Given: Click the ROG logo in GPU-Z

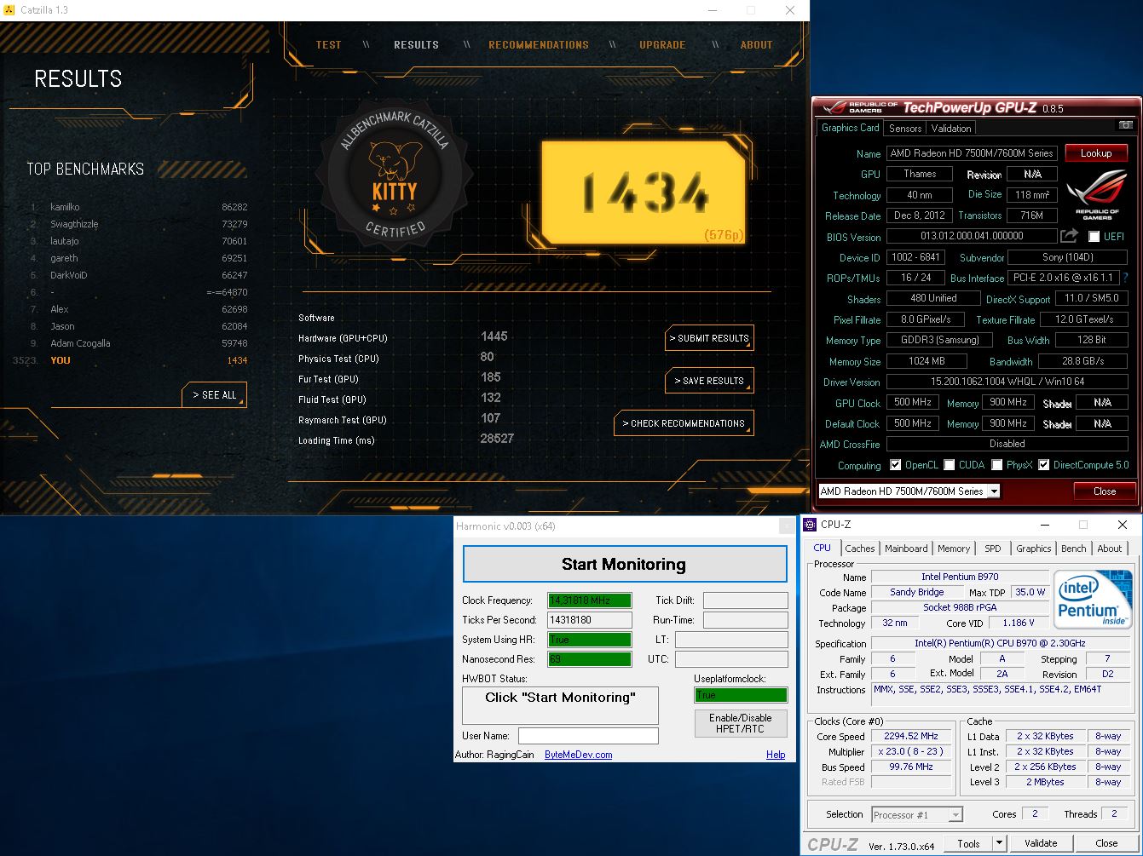Looking at the screenshot, I should point(1097,194).
